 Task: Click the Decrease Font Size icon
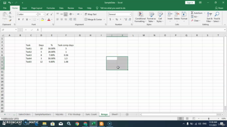(x=51, y=14)
